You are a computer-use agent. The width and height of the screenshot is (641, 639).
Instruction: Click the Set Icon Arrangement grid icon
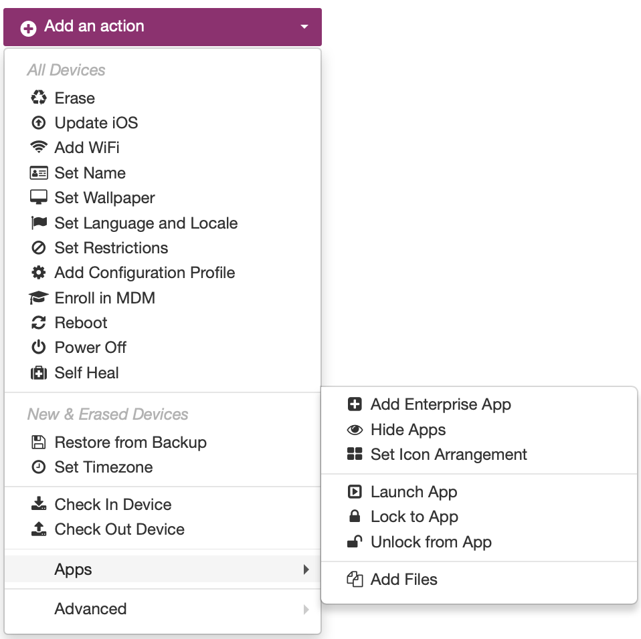355,454
